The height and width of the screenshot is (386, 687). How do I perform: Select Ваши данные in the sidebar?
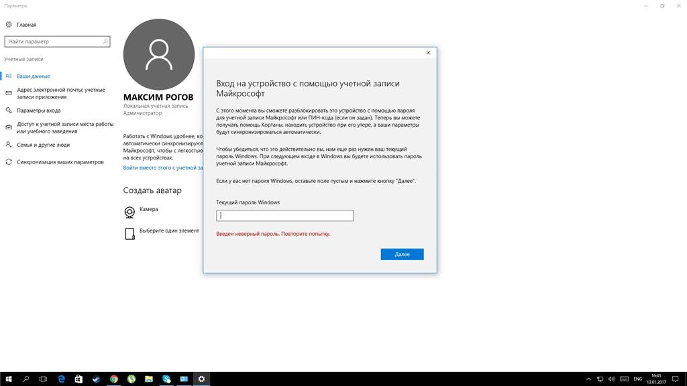tap(34, 76)
